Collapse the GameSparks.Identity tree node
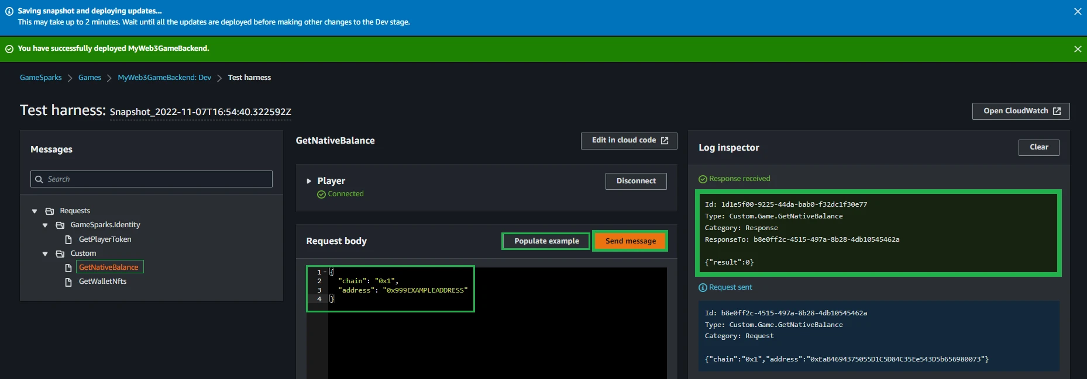The height and width of the screenshot is (379, 1087). (x=45, y=225)
